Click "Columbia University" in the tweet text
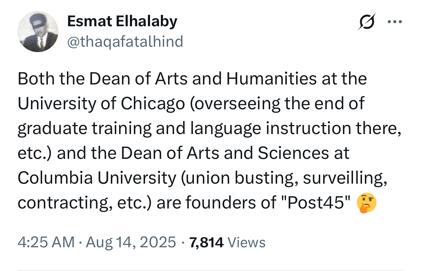The width and height of the screenshot is (421, 271). click(x=96, y=179)
